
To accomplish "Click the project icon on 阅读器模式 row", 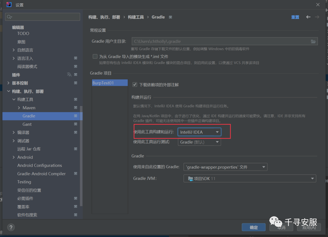I will click(76, 66).
